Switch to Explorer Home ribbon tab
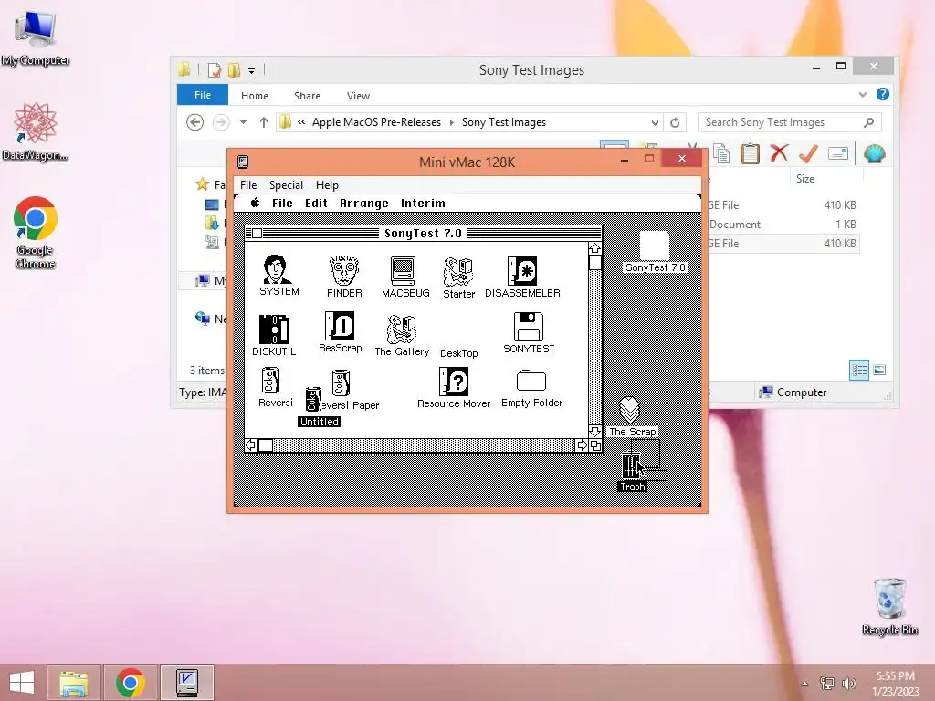This screenshot has height=701, width=935. coord(255,95)
